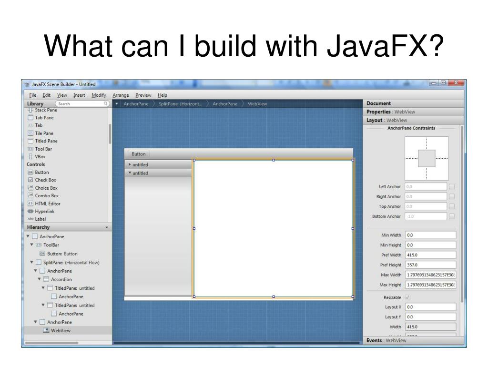Open the Arrange menu

pyautogui.click(x=121, y=95)
